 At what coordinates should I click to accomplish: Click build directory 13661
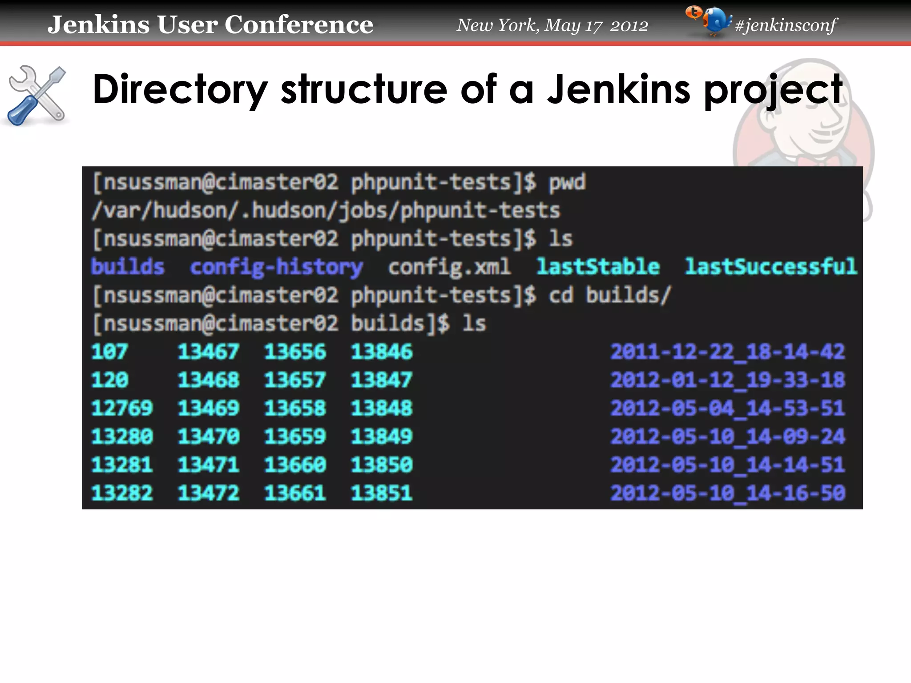point(295,493)
